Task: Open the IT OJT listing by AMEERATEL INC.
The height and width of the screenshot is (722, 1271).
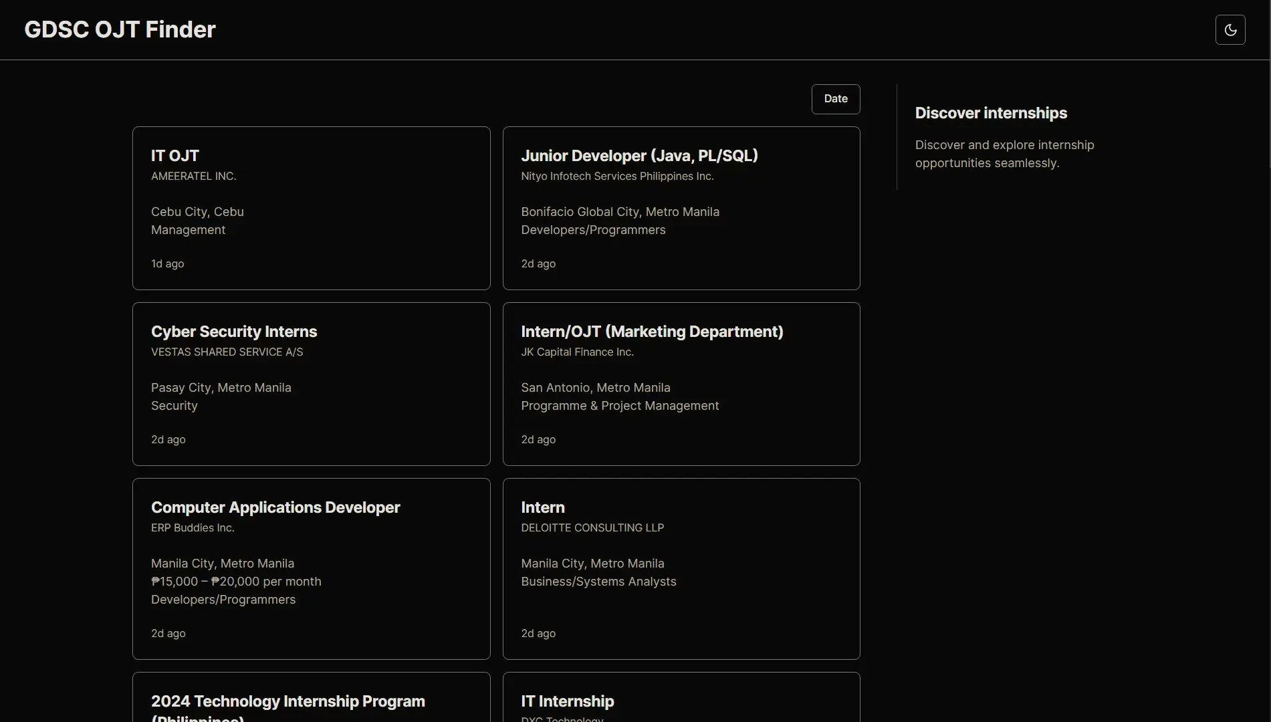Action: (x=311, y=208)
